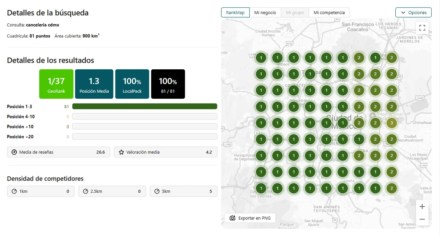The image size is (440, 235).
Task: Go to the Mi competencia tab
Action: tap(329, 13)
